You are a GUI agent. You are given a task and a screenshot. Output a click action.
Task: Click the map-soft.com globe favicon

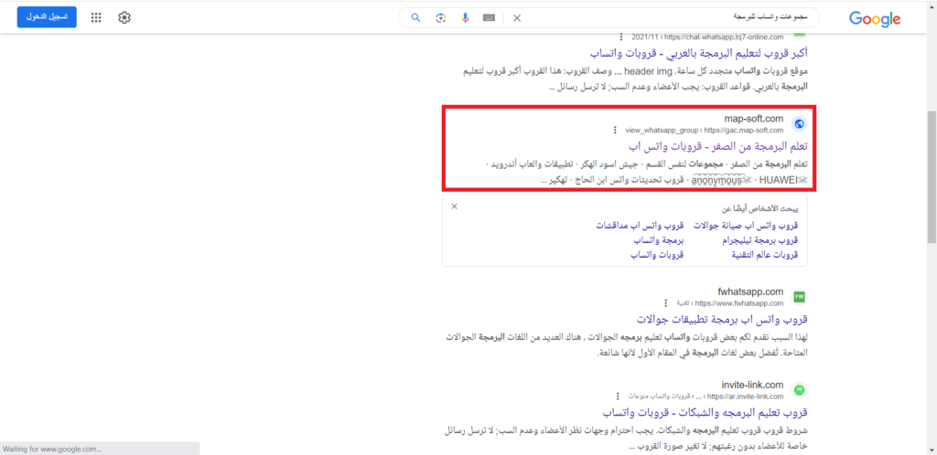(x=799, y=124)
